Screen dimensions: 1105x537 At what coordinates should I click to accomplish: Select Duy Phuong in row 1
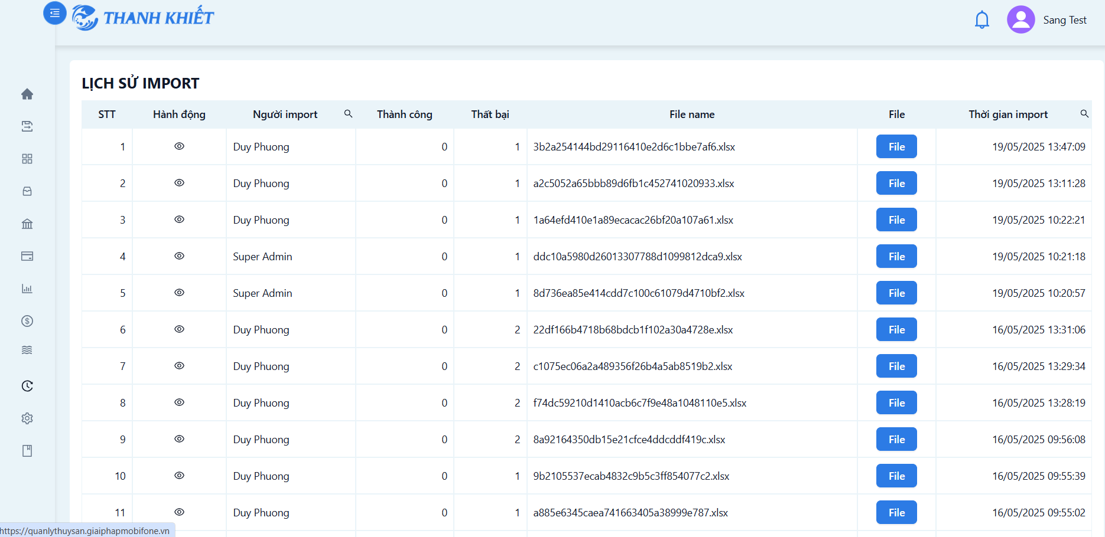[x=261, y=147]
